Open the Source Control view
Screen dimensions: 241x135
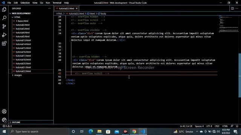click(x=4, y=26)
